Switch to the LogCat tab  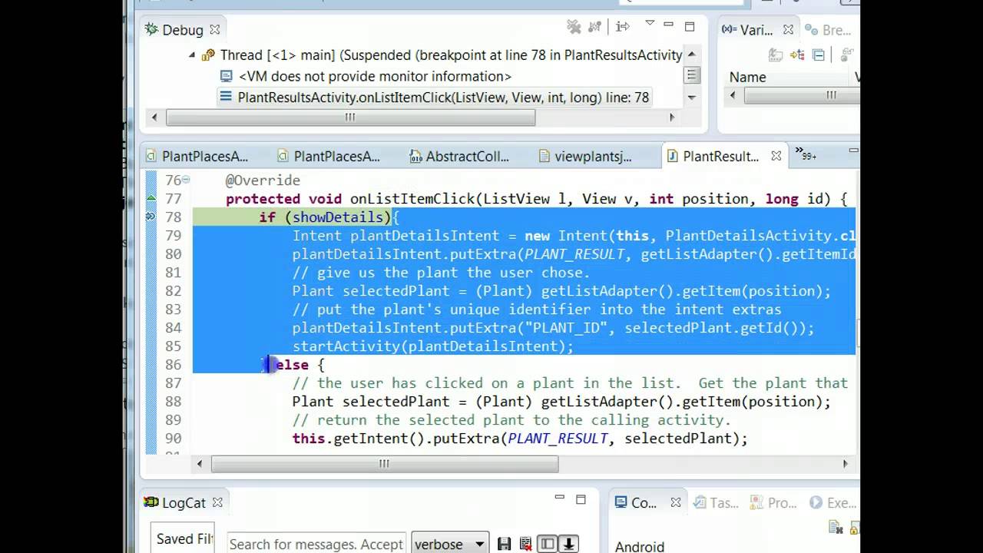(x=184, y=502)
